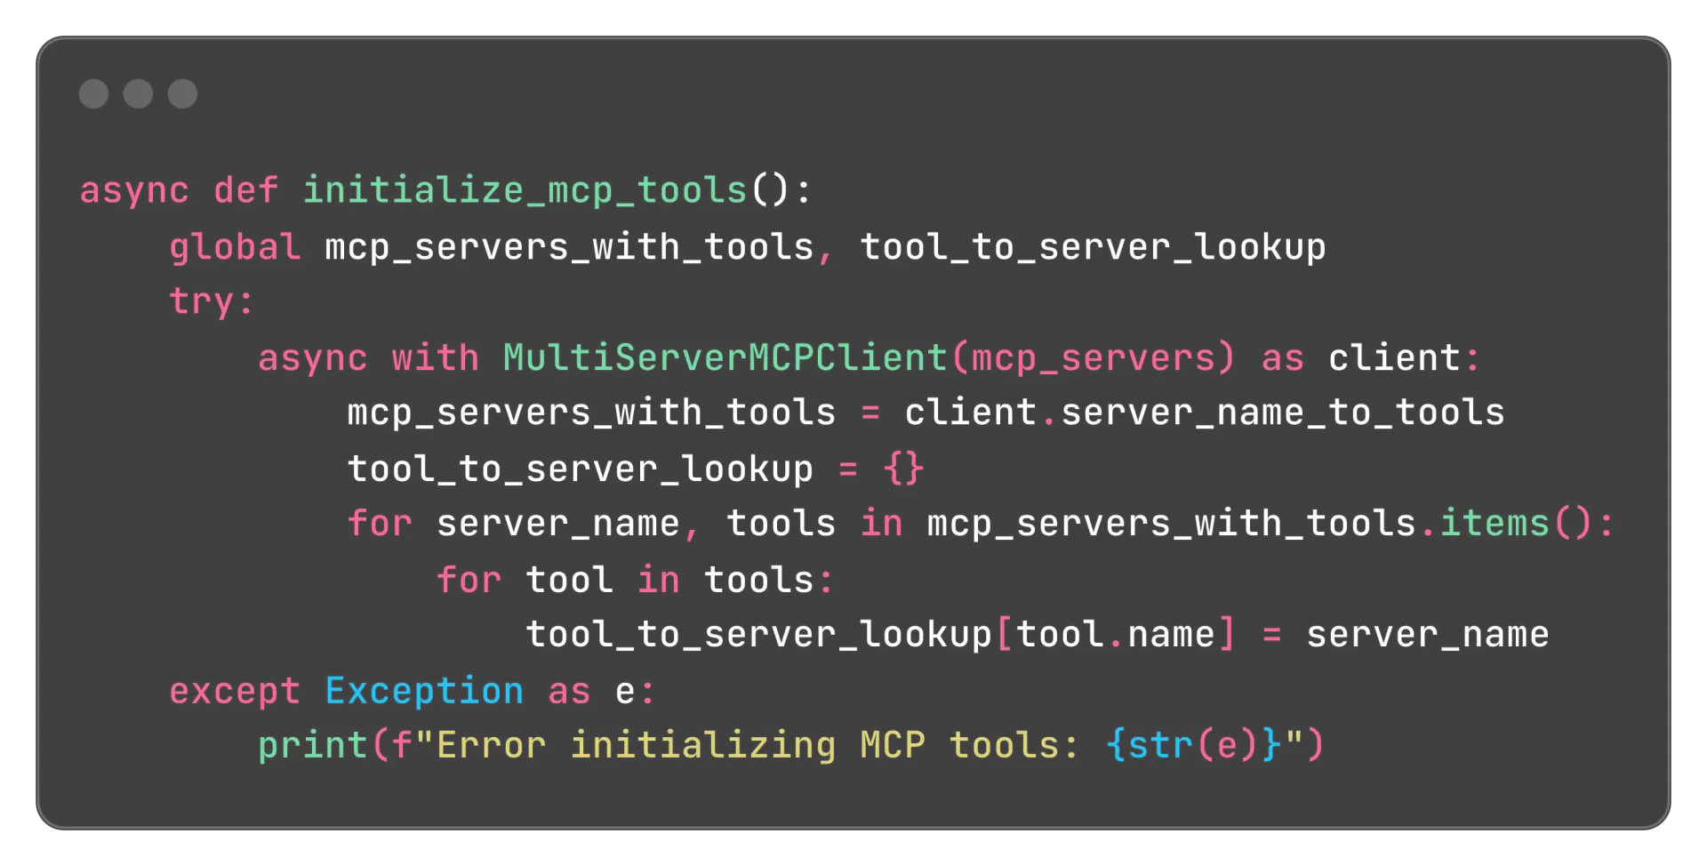Click the middle grey window dot
Image resolution: width=1707 pixels, height=866 pixels.
[x=138, y=93]
